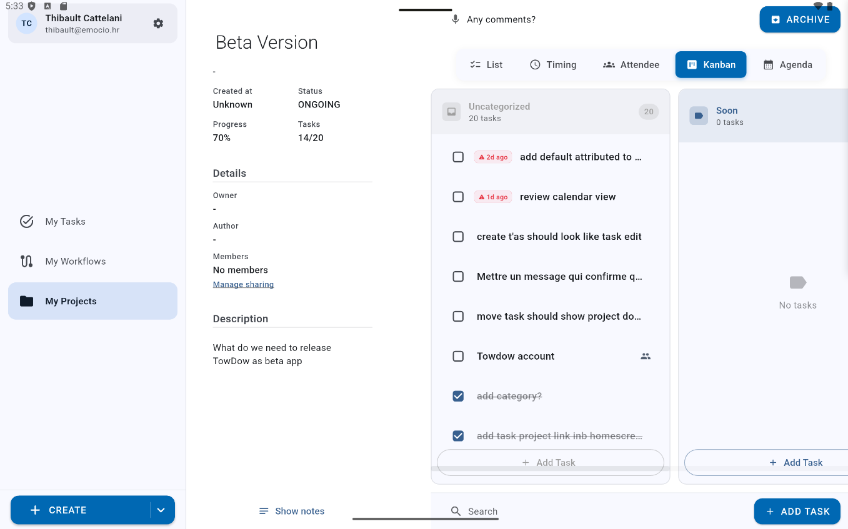Click the bookmark icon on the Soon column
The height and width of the screenshot is (529, 848).
pyautogui.click(x=699, y=116)
